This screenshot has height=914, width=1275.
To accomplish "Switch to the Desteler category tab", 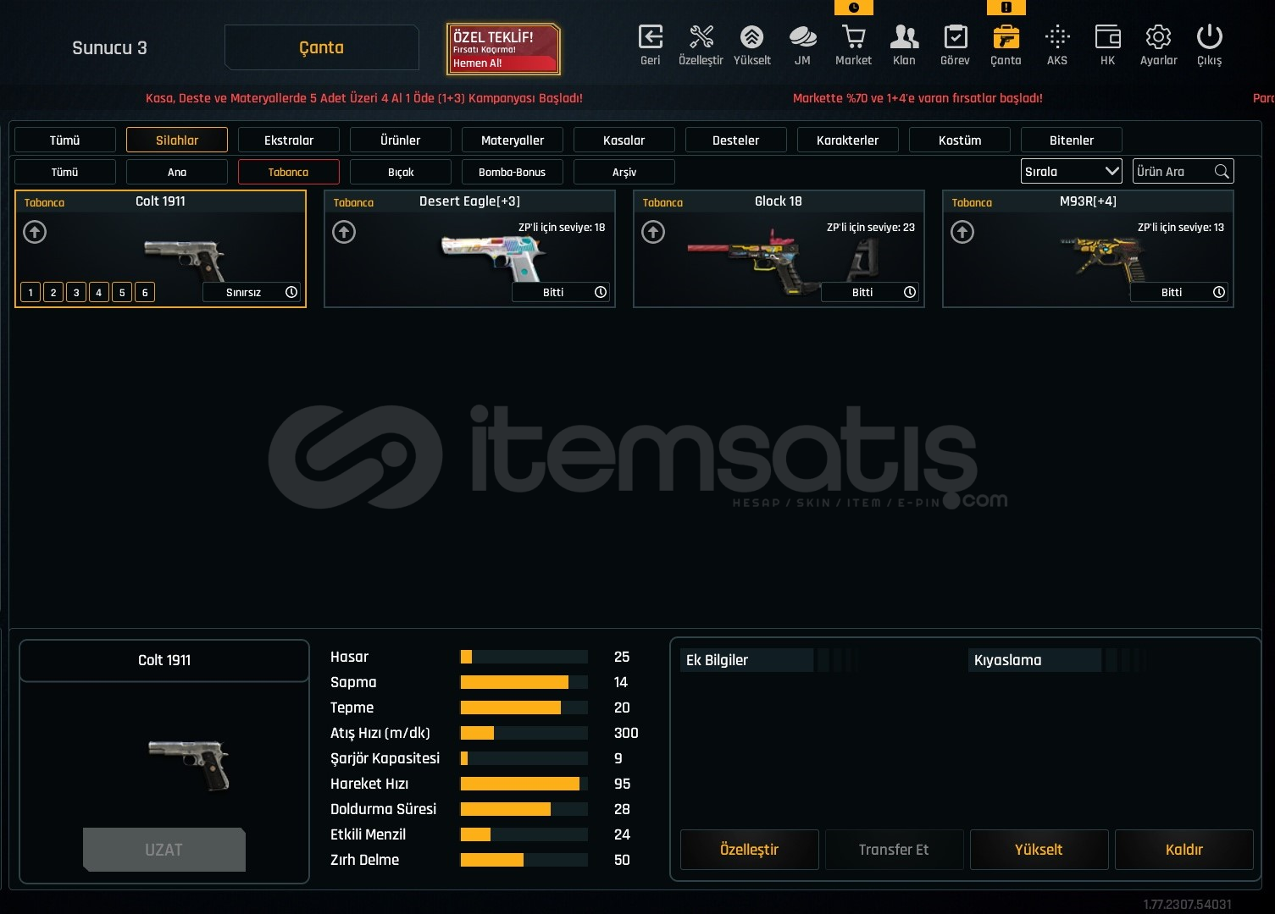I will click(736, 140).
